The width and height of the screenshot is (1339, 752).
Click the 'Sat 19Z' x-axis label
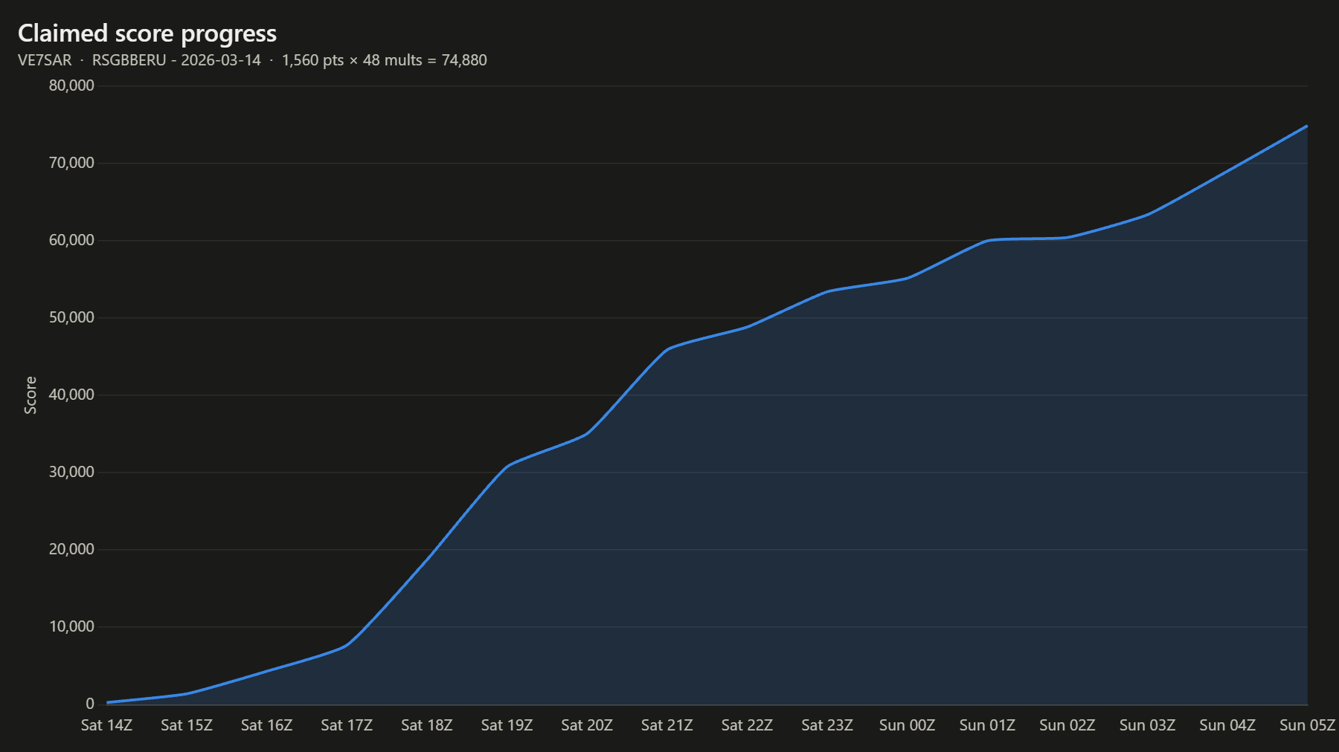pyautogui.click(x=507, y=725)
